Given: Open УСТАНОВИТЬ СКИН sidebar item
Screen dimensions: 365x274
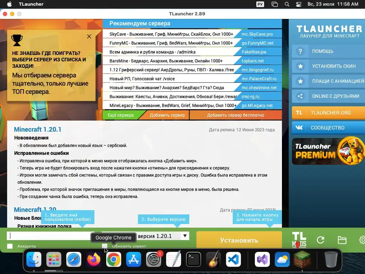Looking at the screenshot, I should pyautogui.click(x=328, y=66).
